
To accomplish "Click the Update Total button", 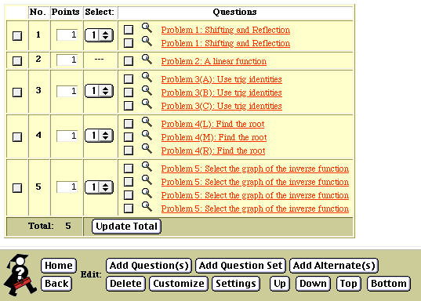I will [x=126, y=227].
